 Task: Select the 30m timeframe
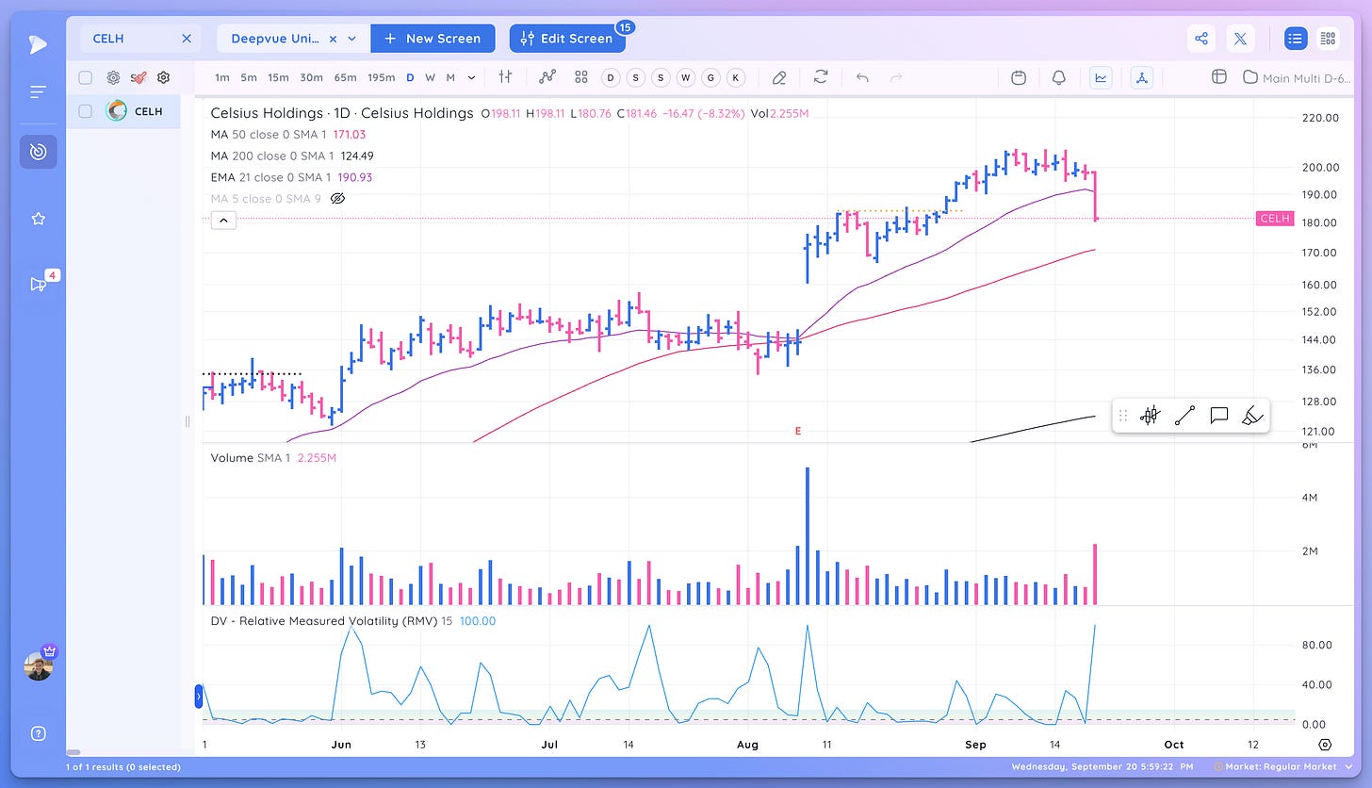(311, 77)
